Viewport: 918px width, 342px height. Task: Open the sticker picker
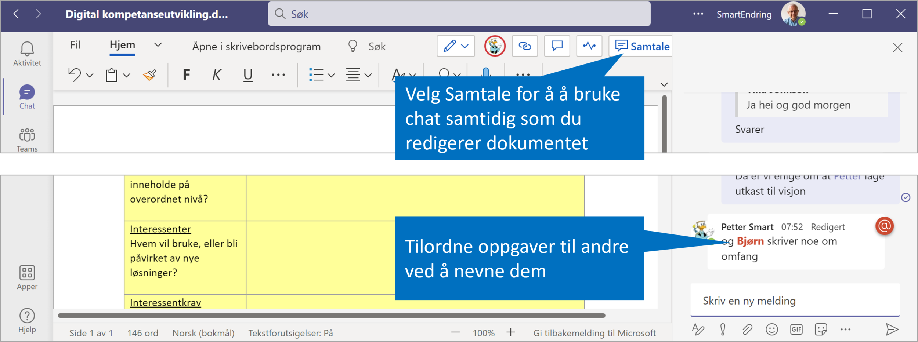[x=821, y=329]
